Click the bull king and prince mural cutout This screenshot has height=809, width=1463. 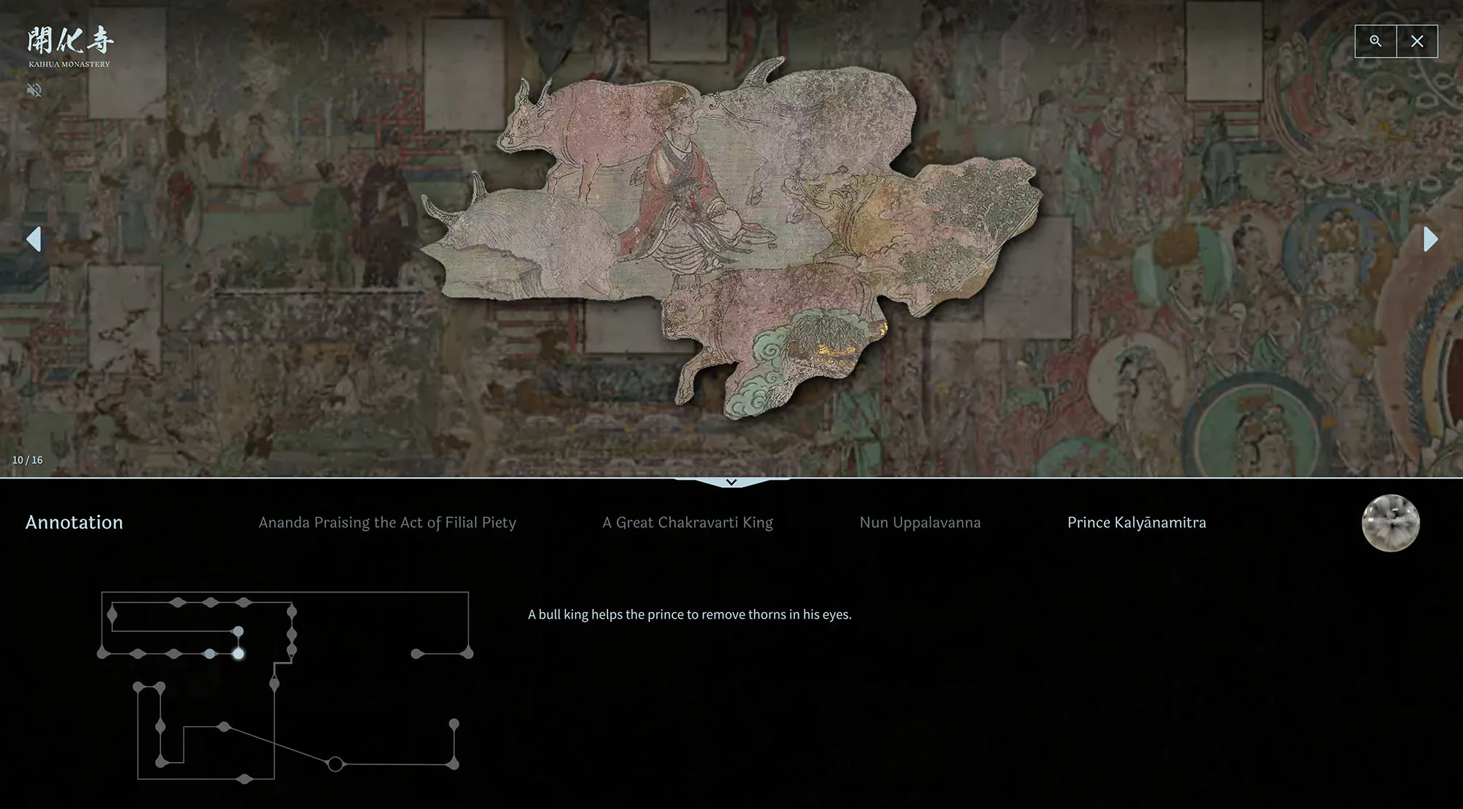(x=731, y=238)
